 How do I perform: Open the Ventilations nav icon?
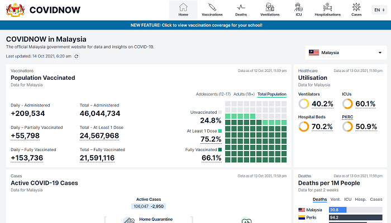270,7
